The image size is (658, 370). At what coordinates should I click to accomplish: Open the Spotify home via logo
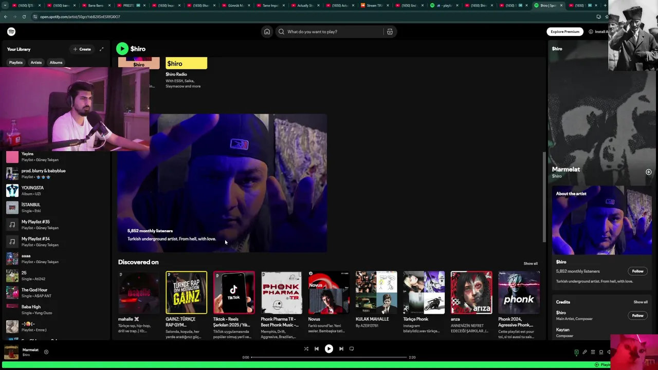[11, 32]
